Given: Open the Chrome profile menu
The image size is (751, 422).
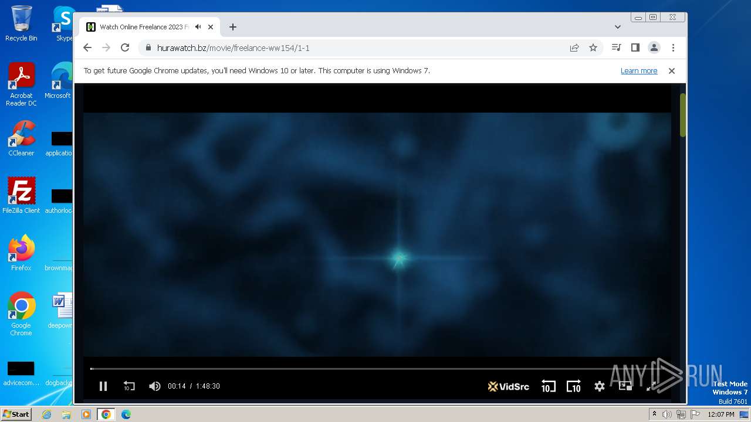Looking at the screenshot, I should click(x=654, y=48).
